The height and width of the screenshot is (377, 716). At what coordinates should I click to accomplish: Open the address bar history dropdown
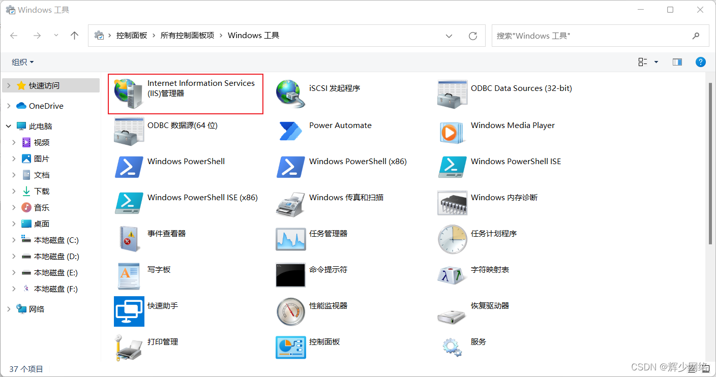pos(449,36)
